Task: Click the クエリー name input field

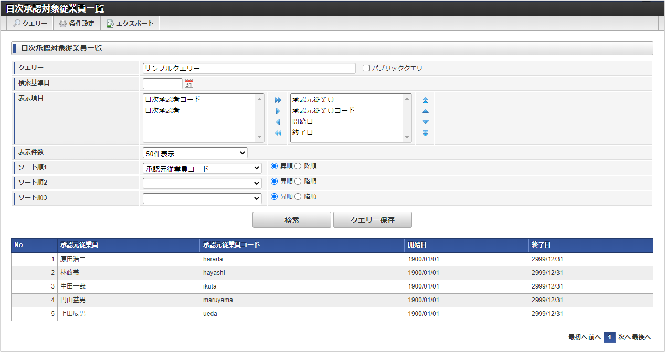Action: tap(249, 68)
